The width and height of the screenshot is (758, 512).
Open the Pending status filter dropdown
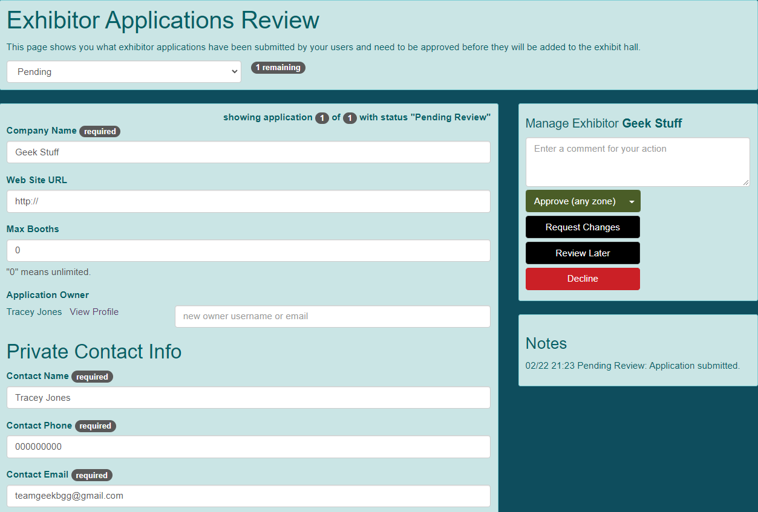pyautogui.click(x=124, y=71)
